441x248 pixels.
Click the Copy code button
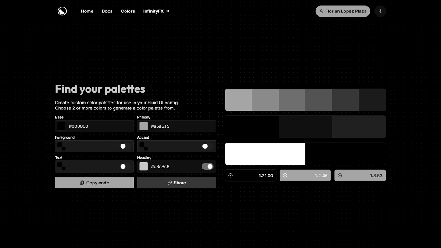click(94, 183)
